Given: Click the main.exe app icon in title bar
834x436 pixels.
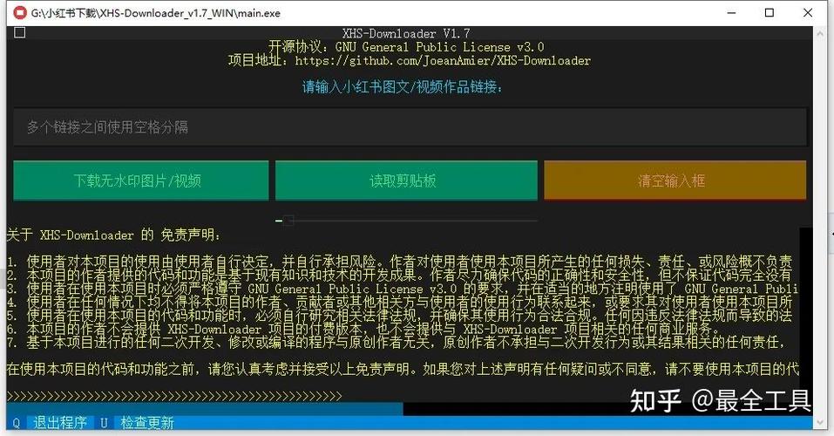Looking at the screenshot, I should pyautogui.click(x=20, y=13).
